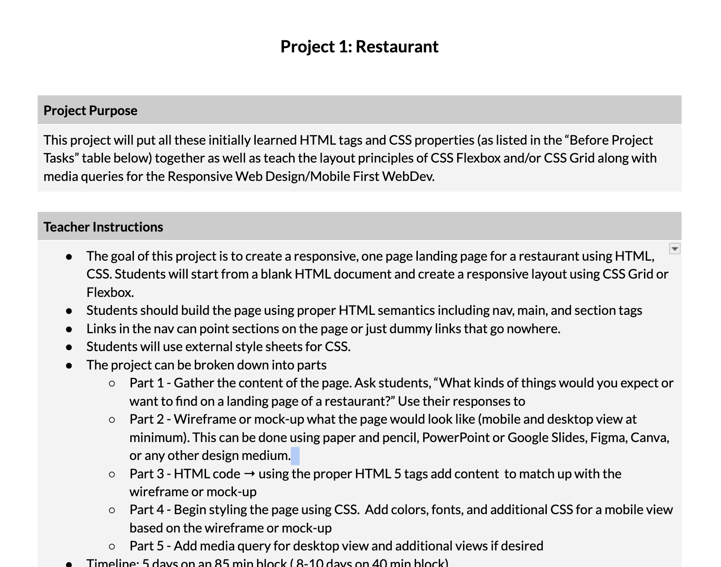Viewport: 721px width, 567px height.
Task: Click the 'Part 3 - HTML code' line
Action: tap(375, 474)
